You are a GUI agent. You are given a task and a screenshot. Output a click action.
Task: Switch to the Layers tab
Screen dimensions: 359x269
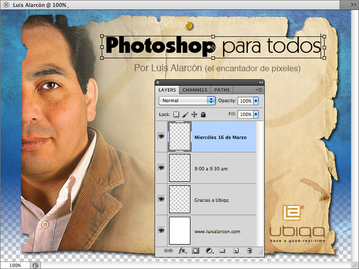click(x=167, y=90)
